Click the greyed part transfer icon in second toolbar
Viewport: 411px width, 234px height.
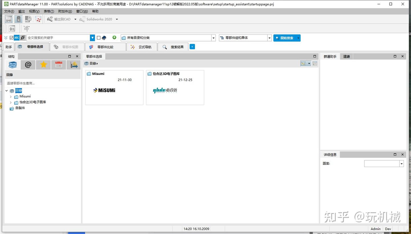(x=27, y=28)
